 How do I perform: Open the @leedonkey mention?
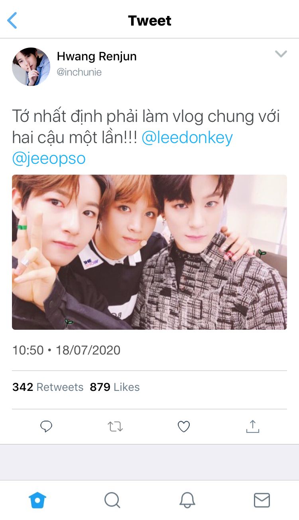[x=187, y=138]
